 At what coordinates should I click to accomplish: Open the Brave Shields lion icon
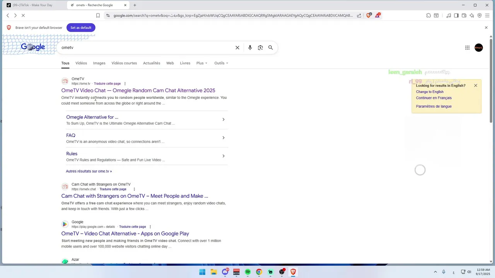[369, 15]
